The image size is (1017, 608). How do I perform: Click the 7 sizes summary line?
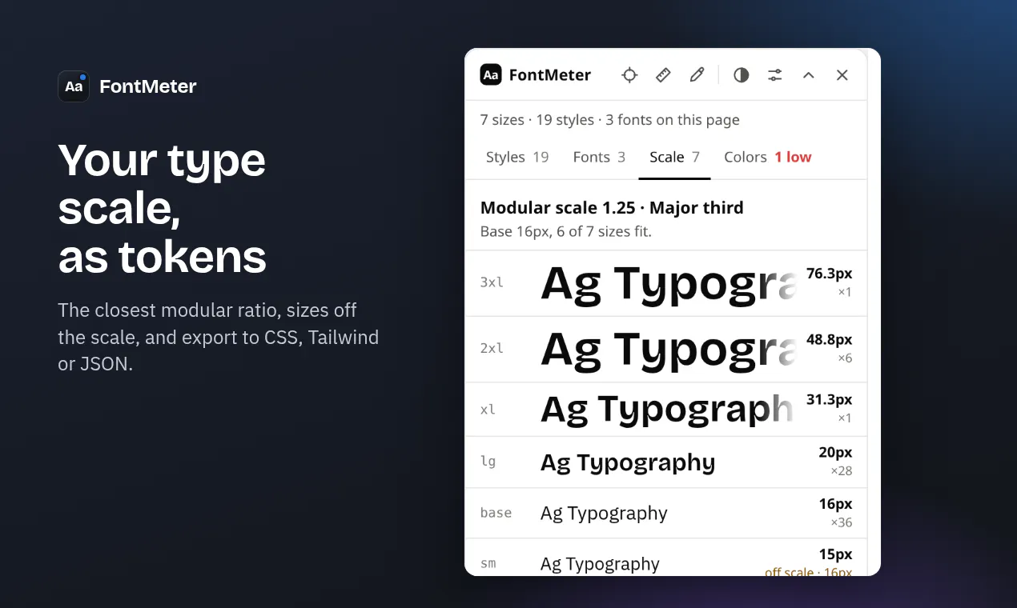click(x=609, y=120)
